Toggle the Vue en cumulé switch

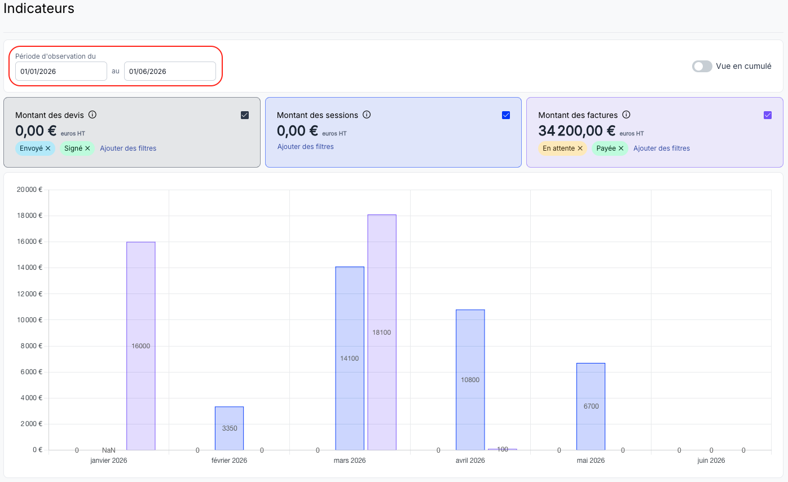(702, 66)
